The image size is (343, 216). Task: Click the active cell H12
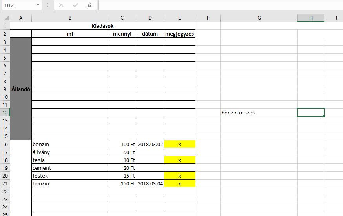pos(311,113)
